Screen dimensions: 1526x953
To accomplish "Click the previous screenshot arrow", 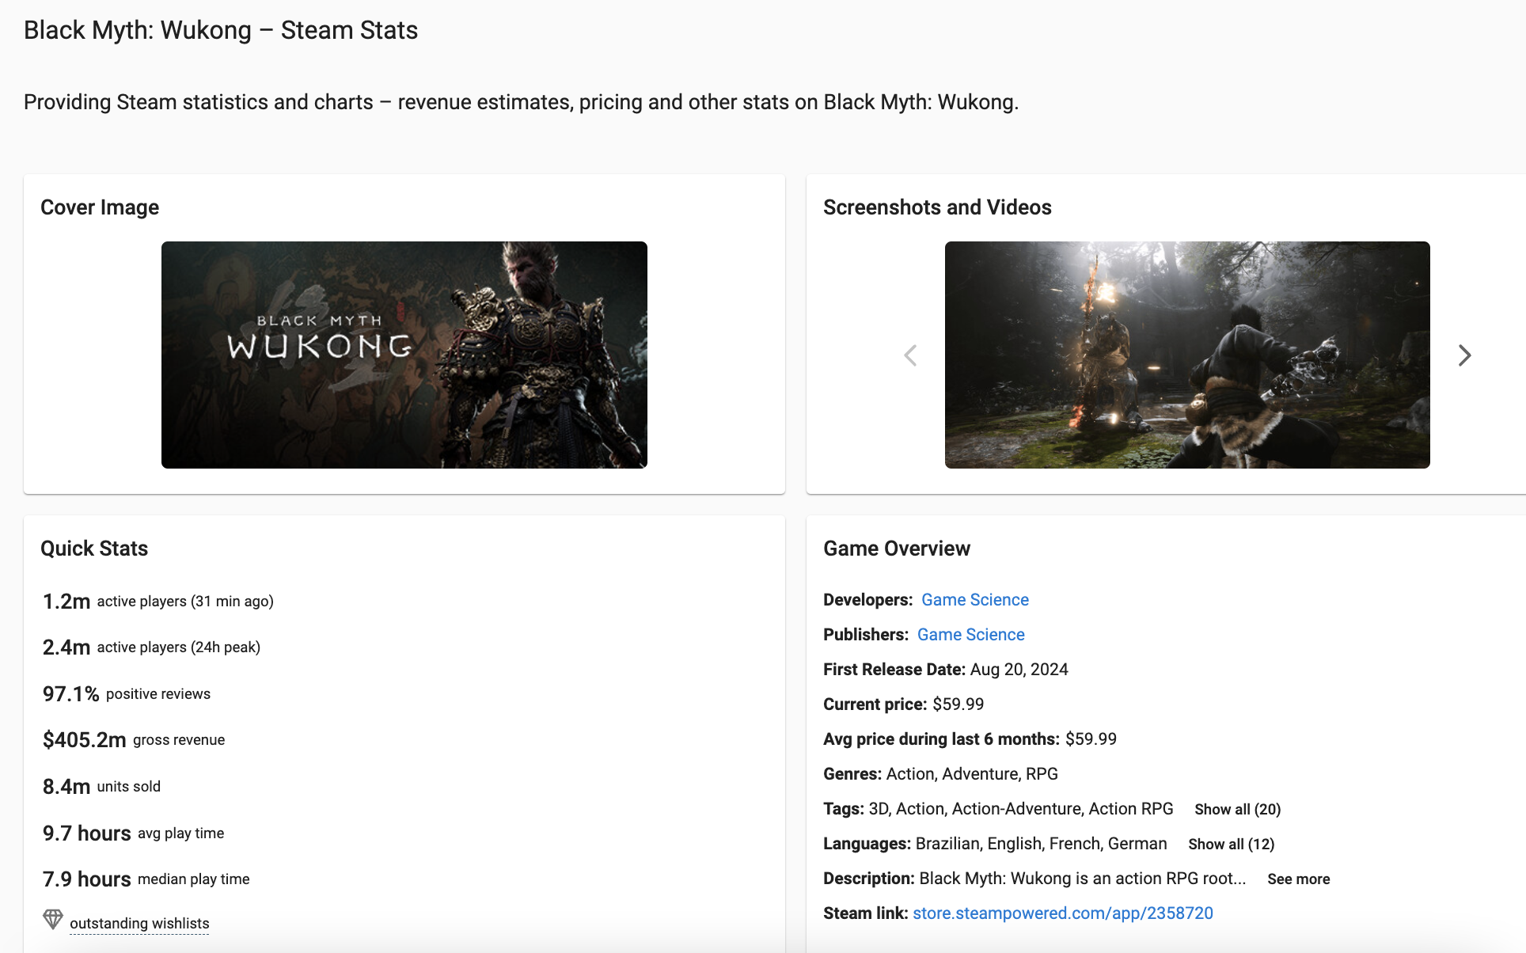I will [910, 355].
